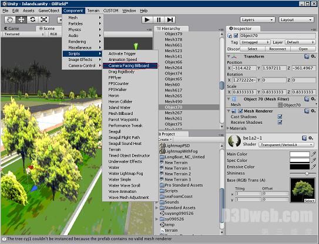Screen dimensions: 319x244
Task: Click the Play button
Action: click(147, 20)
